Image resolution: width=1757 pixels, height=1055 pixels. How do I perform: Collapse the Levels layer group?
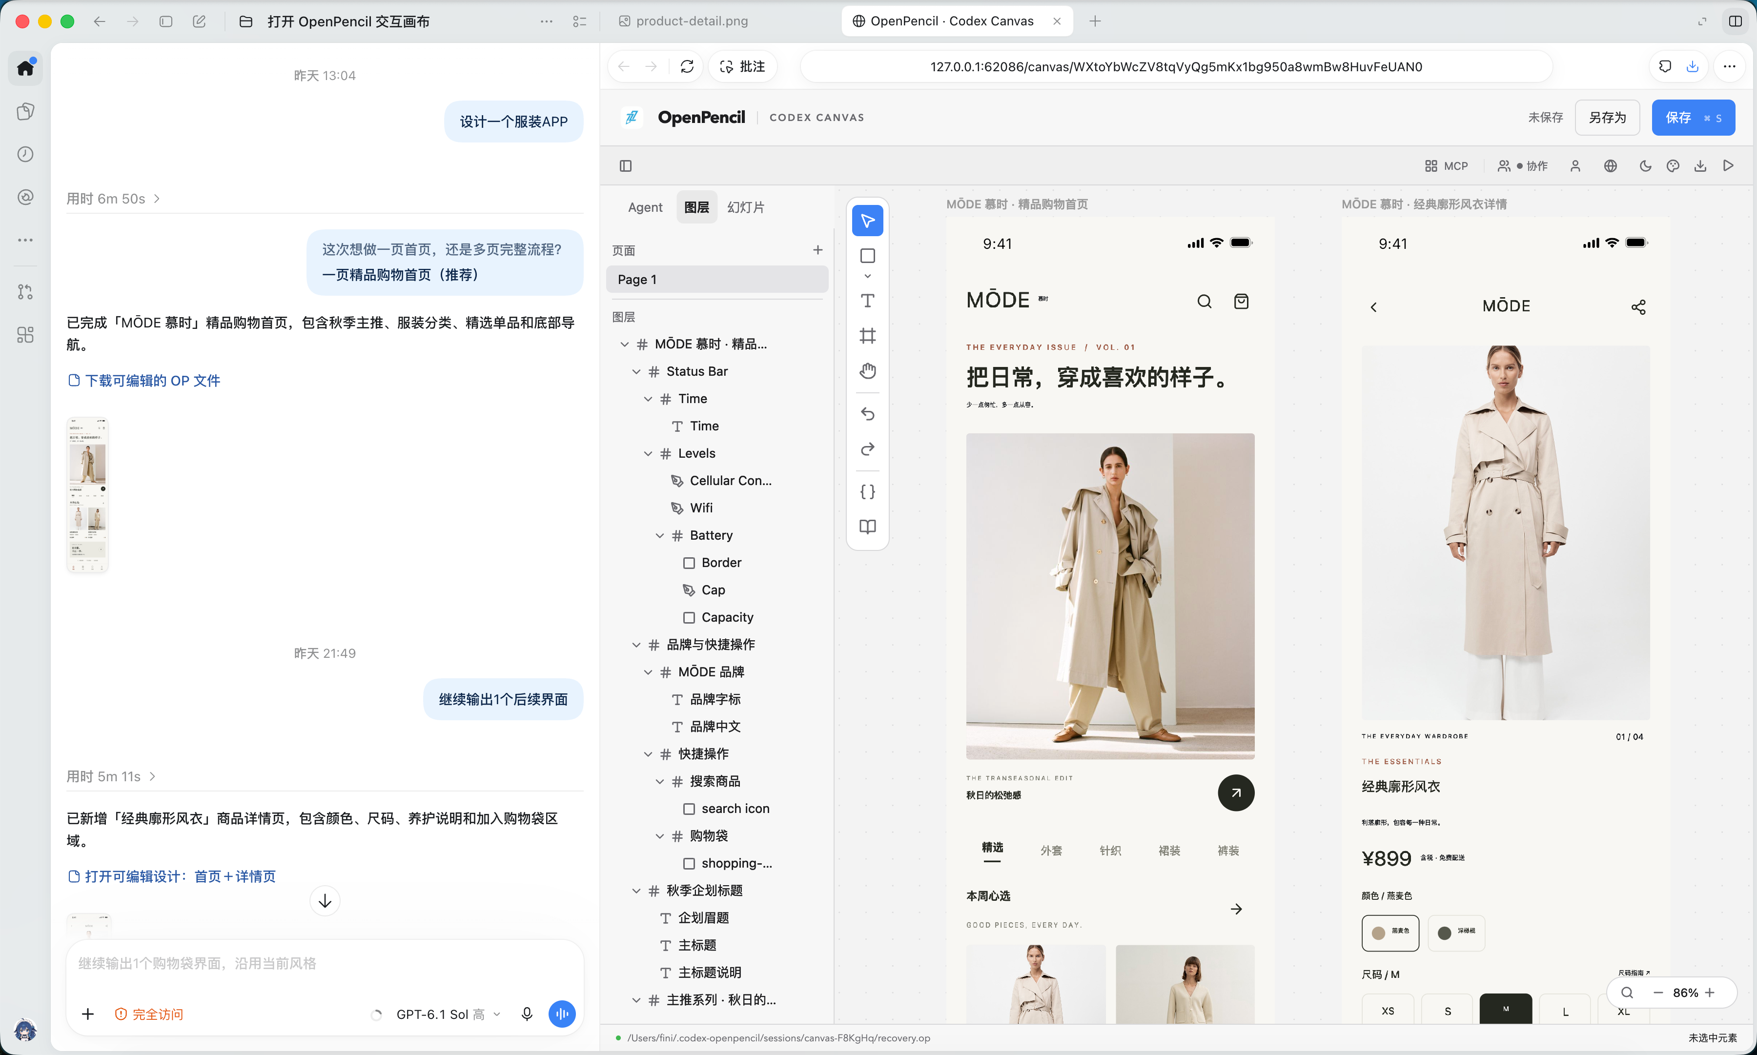pyautogui.click(x=649, y=453)
